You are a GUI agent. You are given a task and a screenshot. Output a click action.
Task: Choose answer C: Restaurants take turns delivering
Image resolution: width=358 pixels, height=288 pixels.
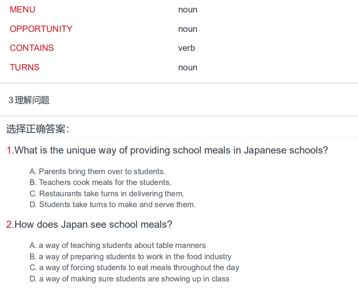(107, 194)
